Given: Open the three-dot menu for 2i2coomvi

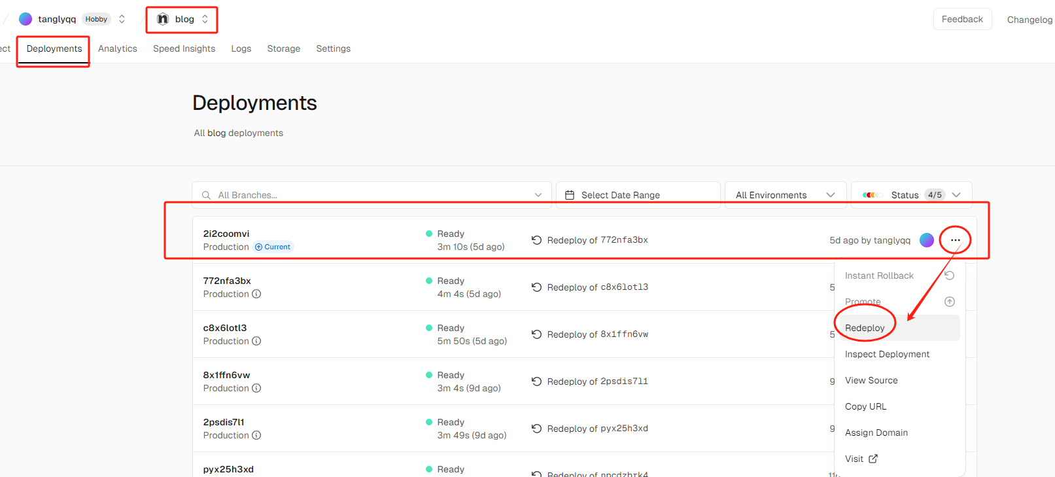Looking at the screenshot, I should pos(956,240).
